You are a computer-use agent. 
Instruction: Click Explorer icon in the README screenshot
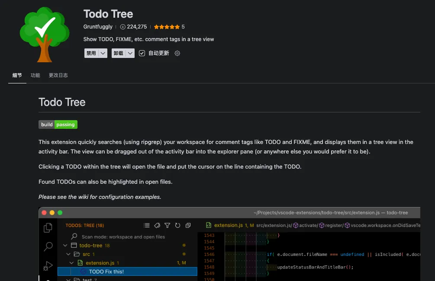[x=48, y=228]
